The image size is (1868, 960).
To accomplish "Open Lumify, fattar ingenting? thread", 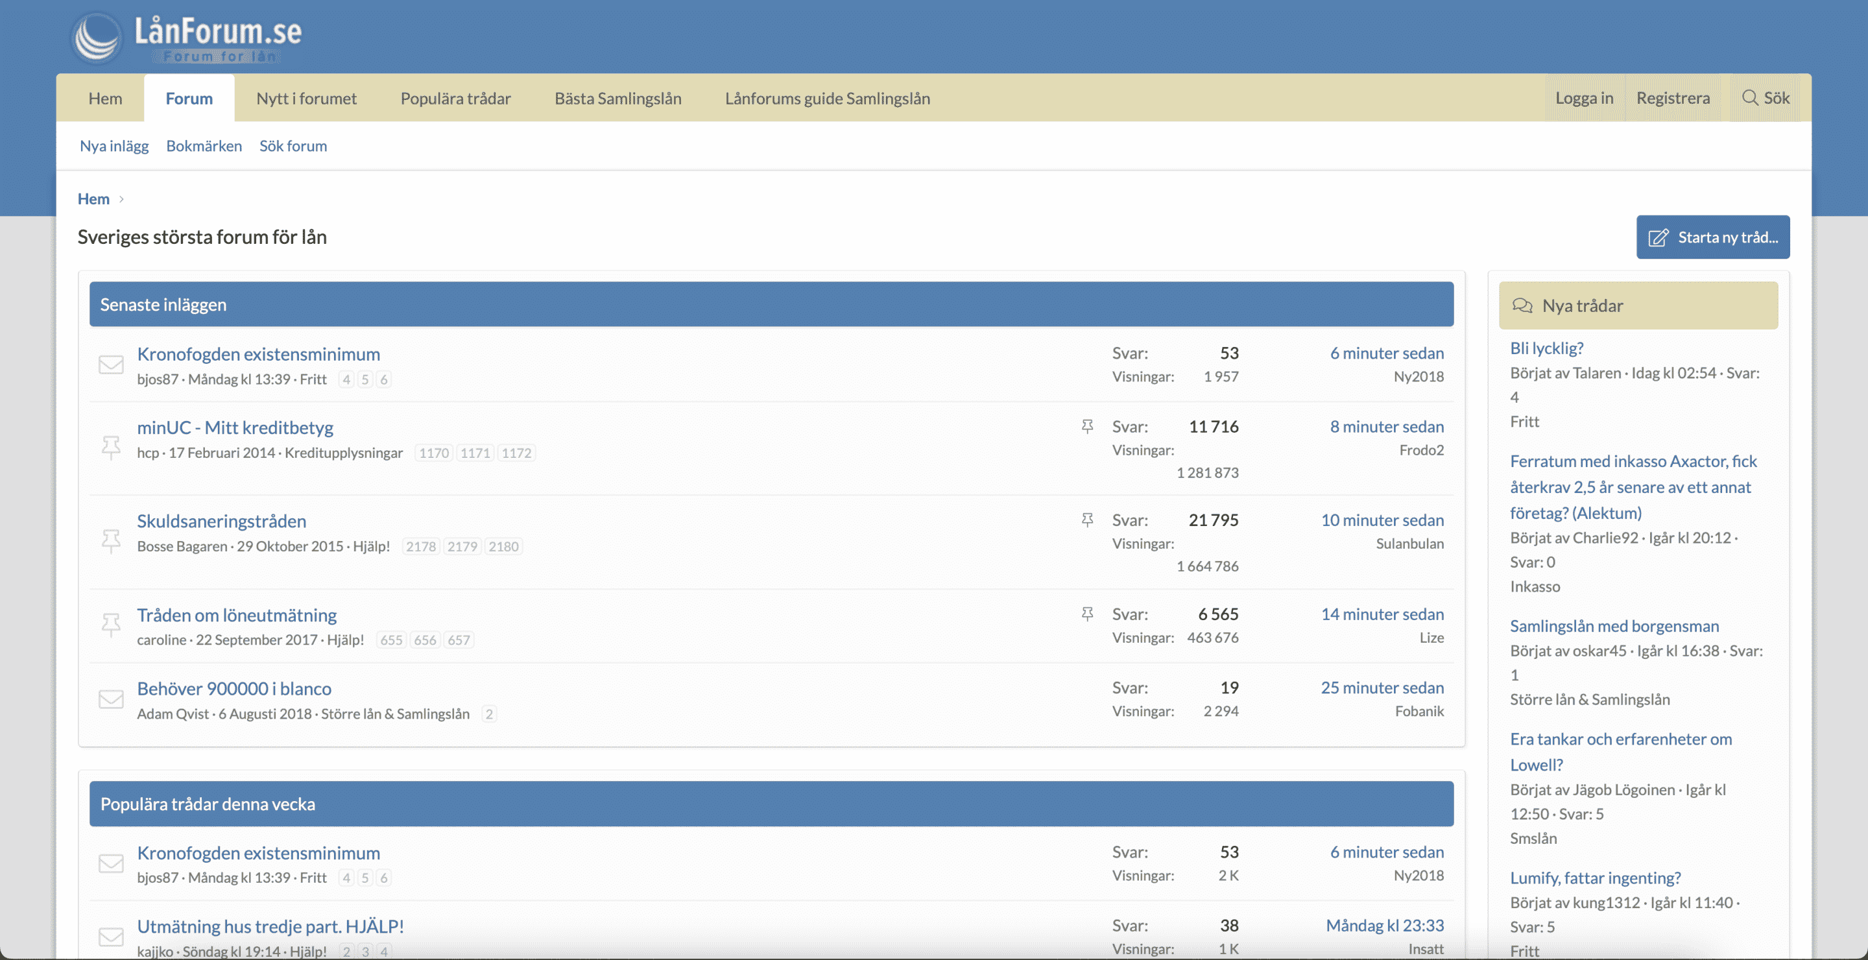I will pyautogui.click(x=1596, y=878).
